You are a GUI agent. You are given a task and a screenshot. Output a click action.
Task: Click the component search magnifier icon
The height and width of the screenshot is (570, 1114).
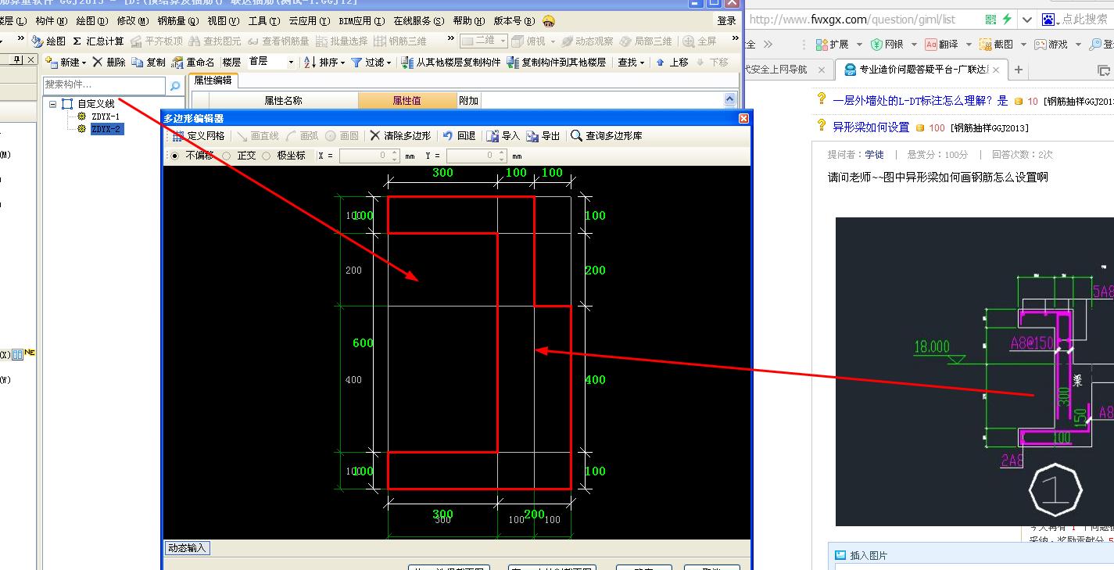click(175, 85)
